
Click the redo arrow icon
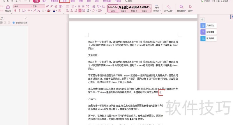pos(25,1)
